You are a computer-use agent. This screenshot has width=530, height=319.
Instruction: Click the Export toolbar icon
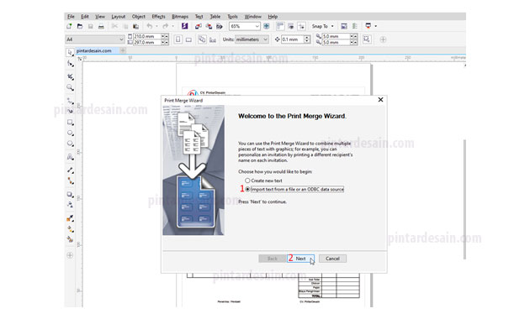pyautogui.click(x=209, y=26)
